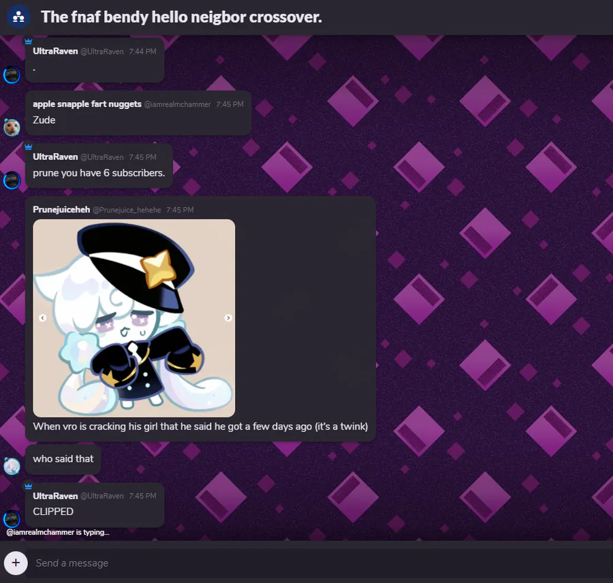The image size is (613, 583).
Task: Show previous image with left arrow
Action: [43, 318]
